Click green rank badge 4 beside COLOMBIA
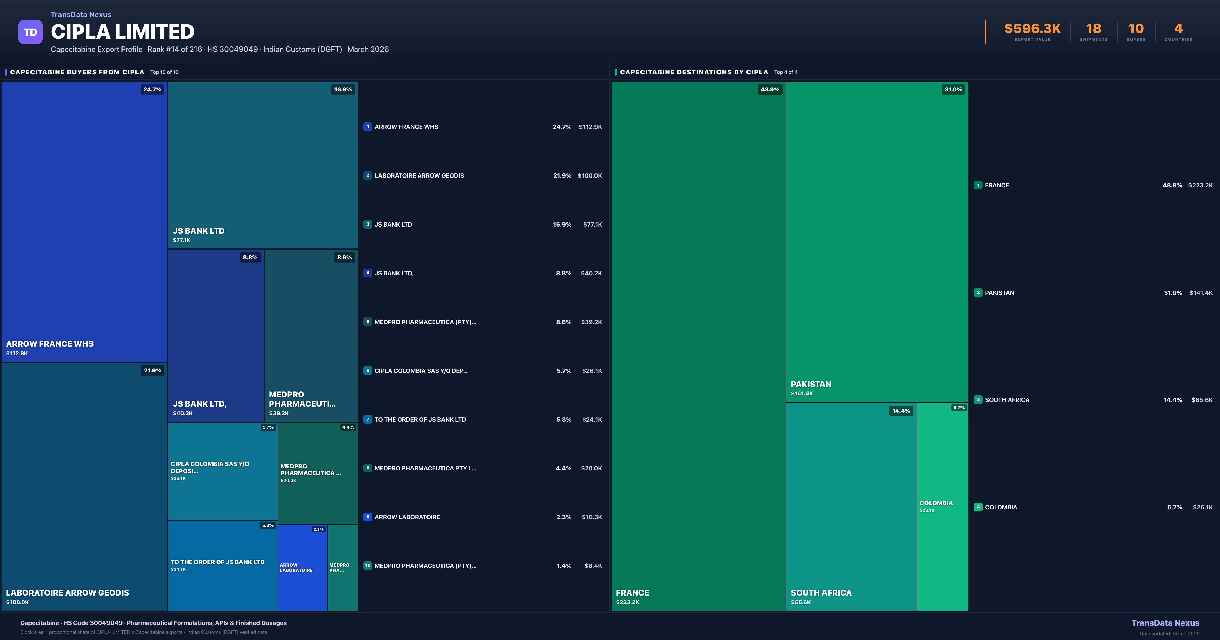 (978, 507)
